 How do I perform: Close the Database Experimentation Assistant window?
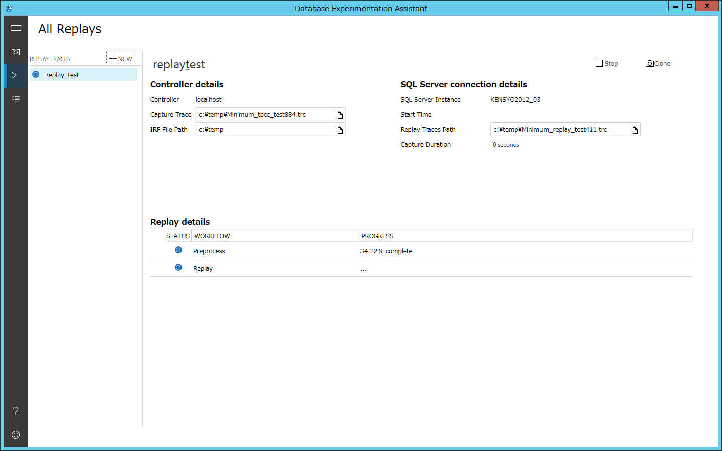click(707, 6)
